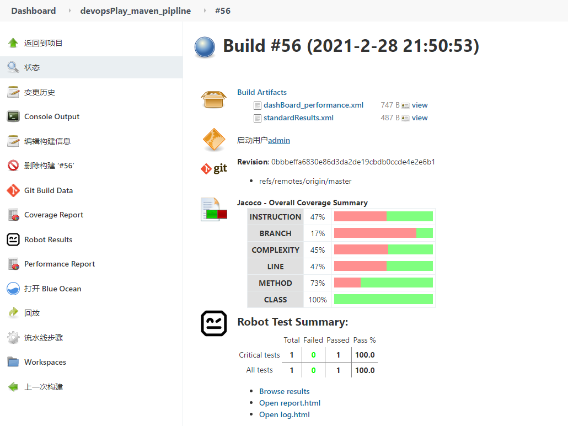
Task: Click the Git Build Data diamond icon
Action: (x=13, y=190)
